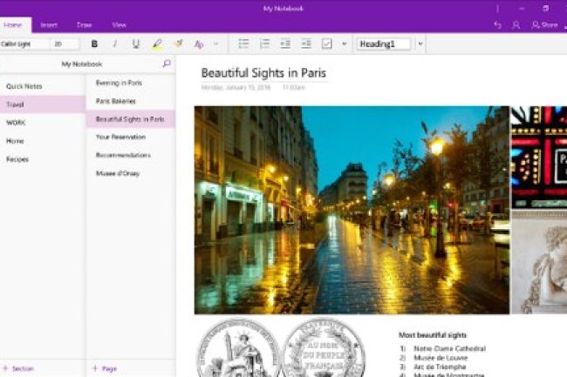Select the Travel section
This screenshot has height=377, width=567.
[x=43, y=104]
